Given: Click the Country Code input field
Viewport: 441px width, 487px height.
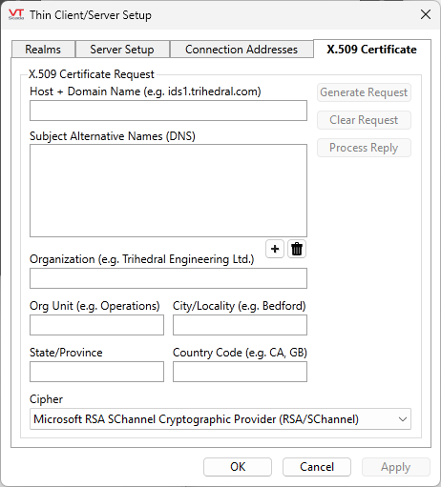Looking at the screenshot, I should (x=240, y=372).
